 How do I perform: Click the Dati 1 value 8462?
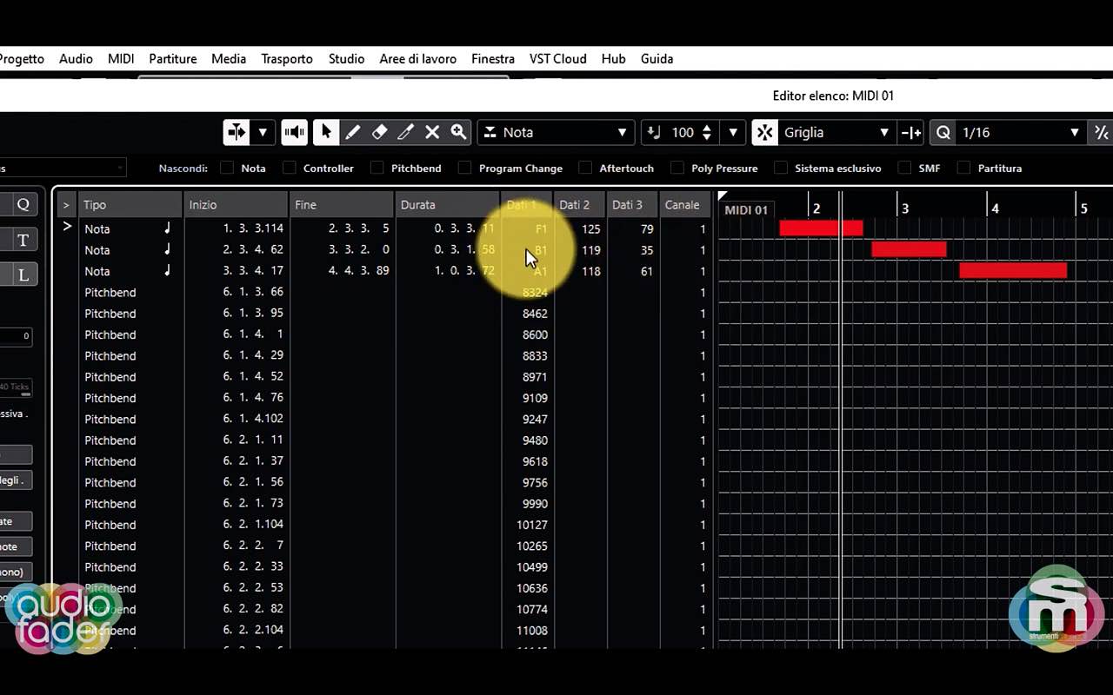[x=535, y=314]
